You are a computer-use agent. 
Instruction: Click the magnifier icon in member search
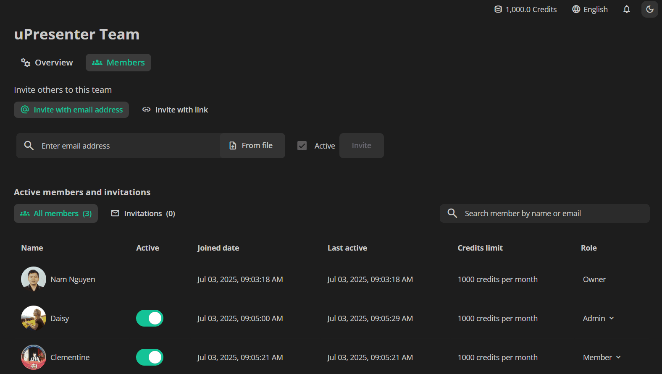(452, 213)
